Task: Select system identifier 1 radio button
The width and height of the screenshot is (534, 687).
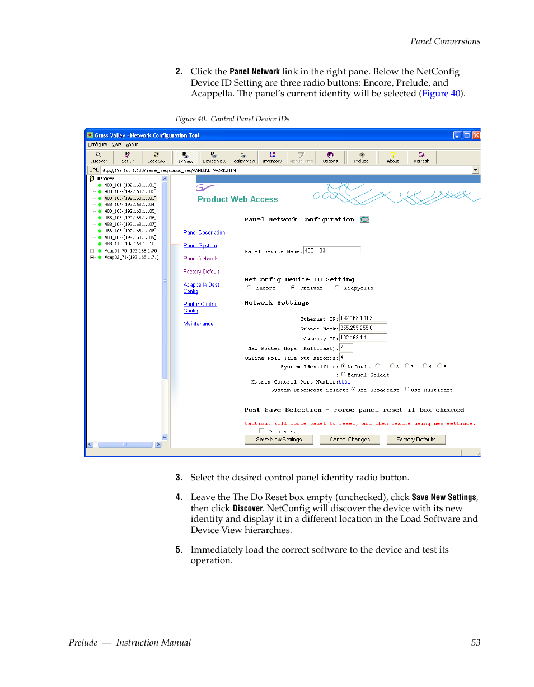Action: [x=377, y=366]
